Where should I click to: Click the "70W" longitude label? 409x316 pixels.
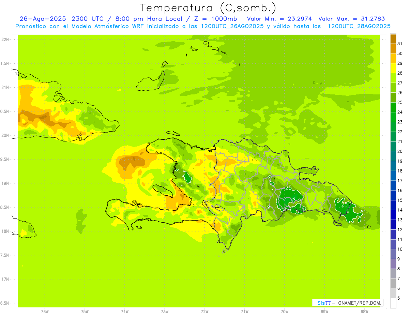coord(285,312)
